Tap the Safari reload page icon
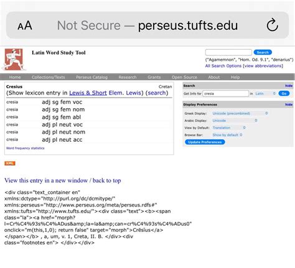Image resolution: width=295 pixels, height=268 pixels. (272, 25)
